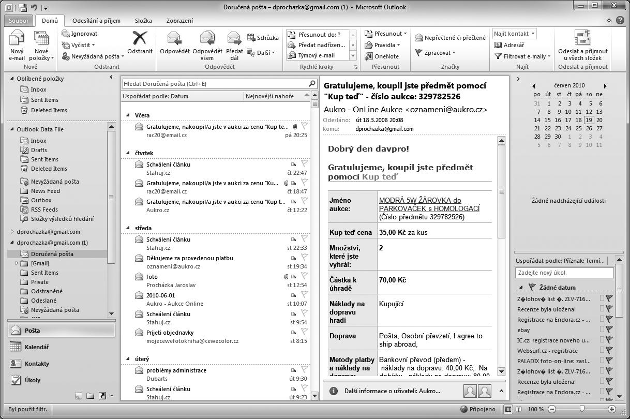Zoom out with the minus button
Screen dimensions: 630x419
551,409
